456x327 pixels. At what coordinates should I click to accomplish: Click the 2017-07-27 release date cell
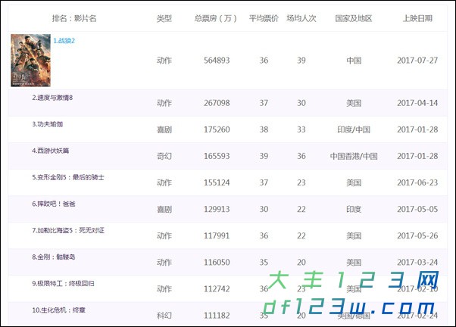point(417,61)
